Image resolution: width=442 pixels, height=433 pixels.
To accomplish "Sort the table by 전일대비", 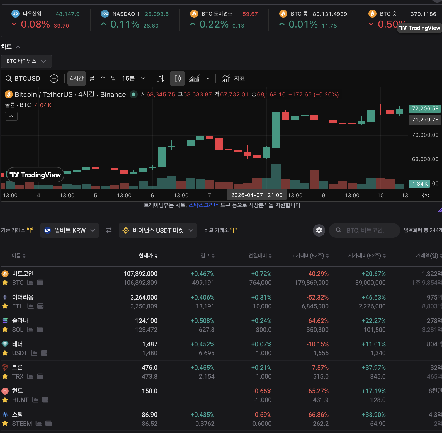I will pos(260,256).
